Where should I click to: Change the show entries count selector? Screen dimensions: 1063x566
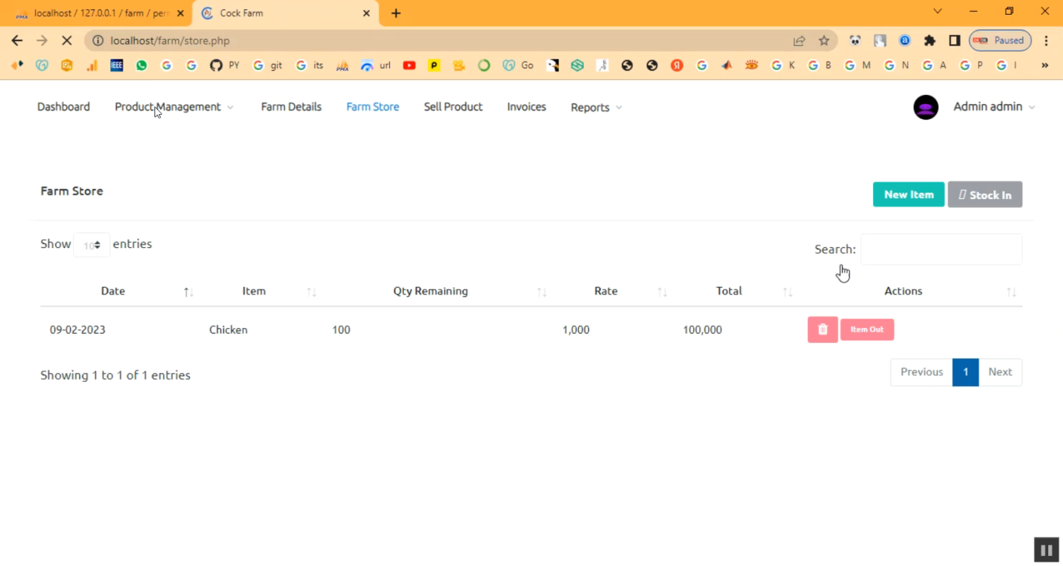click(92, 245)
